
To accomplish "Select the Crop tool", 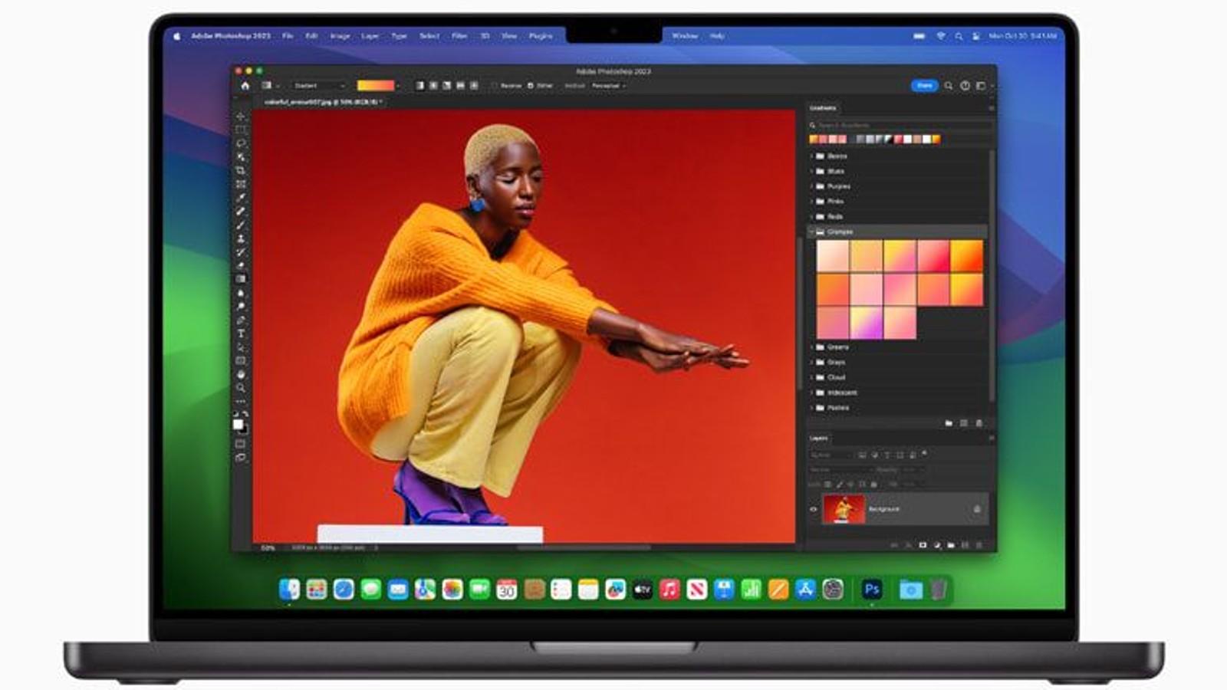I will point(241,170).
